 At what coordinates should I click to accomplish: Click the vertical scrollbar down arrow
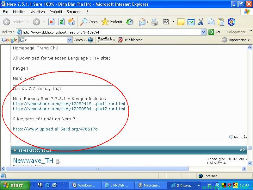[x=250, y=163]
